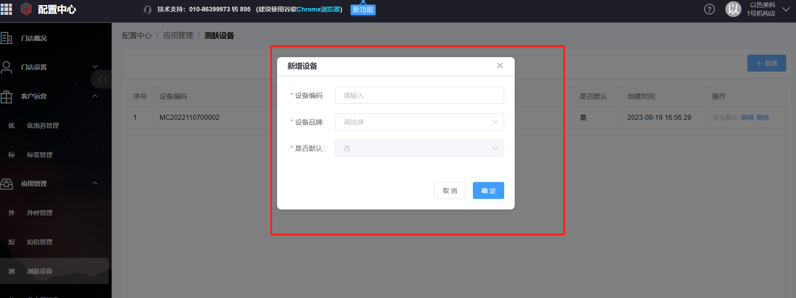Click the 取消 button
The width and height of the screenshot is (796, 298).
tap(450, 190)
